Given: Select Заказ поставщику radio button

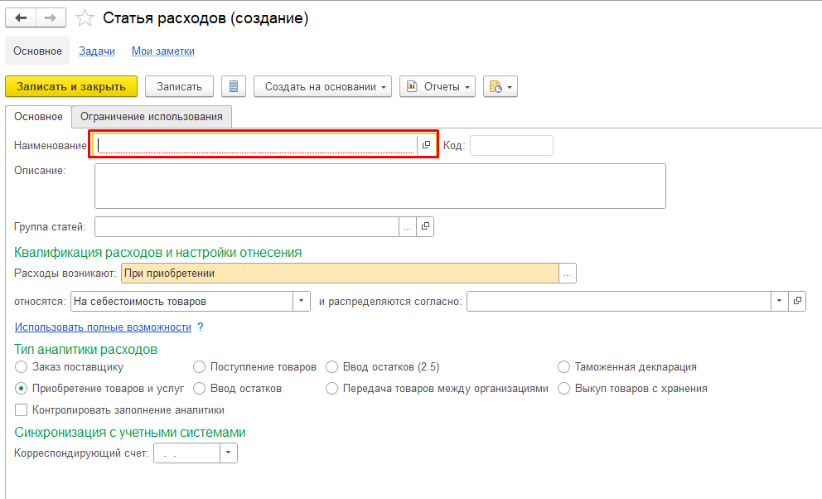Looking at the screenshot, I should coord(22,366).
